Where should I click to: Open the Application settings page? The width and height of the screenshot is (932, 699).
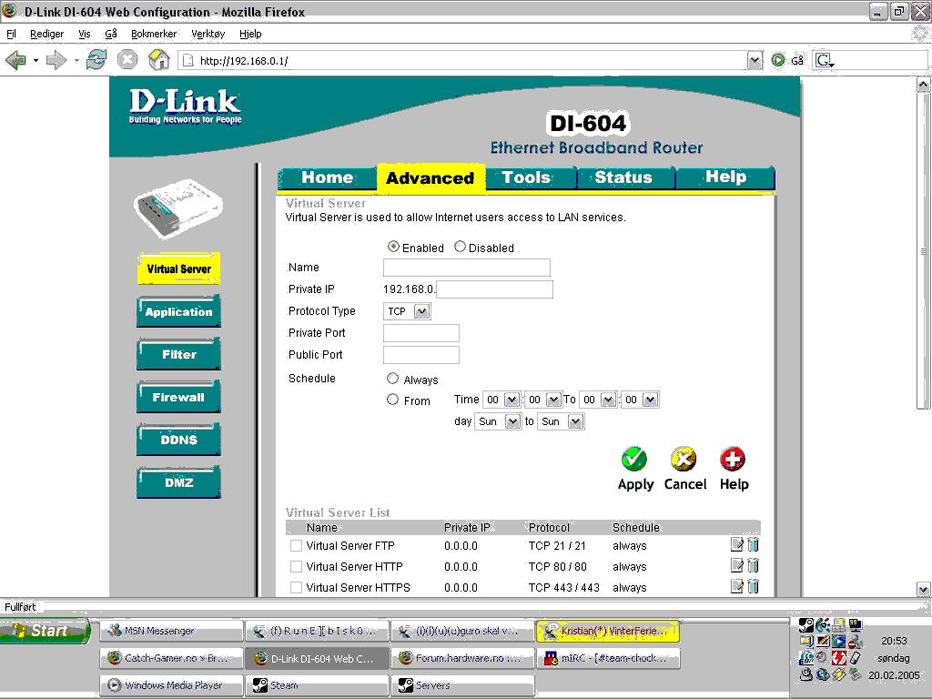tap(178, 311)
